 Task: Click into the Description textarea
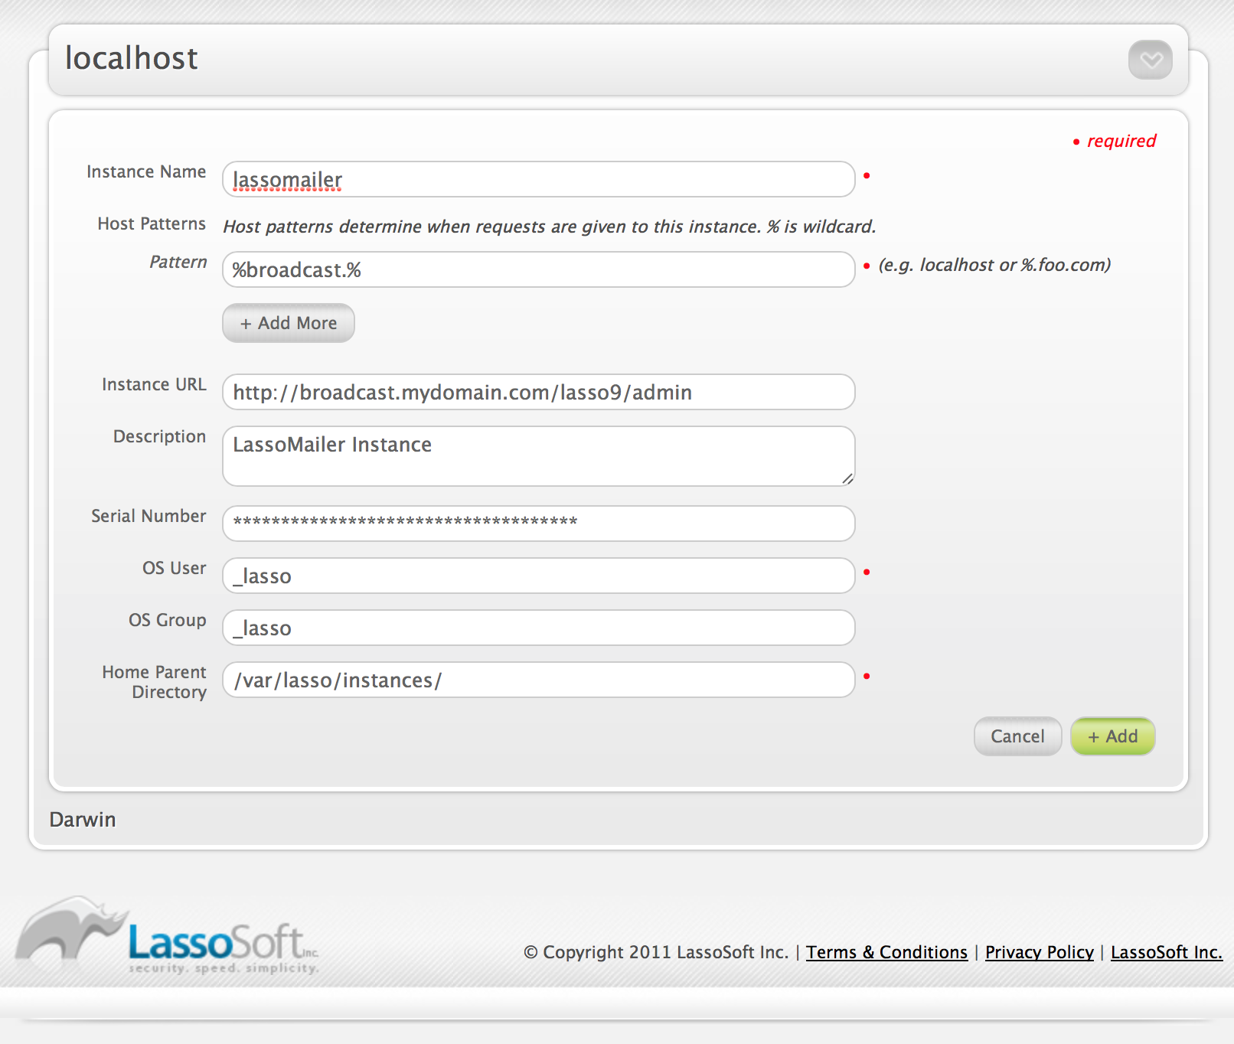538,456
